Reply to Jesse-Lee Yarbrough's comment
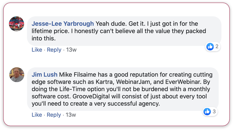 click(x=54, y=50)
